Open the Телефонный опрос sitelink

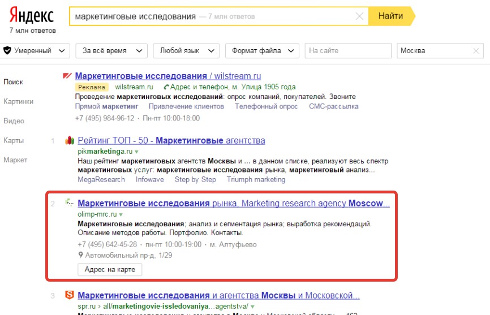point(267,106)
